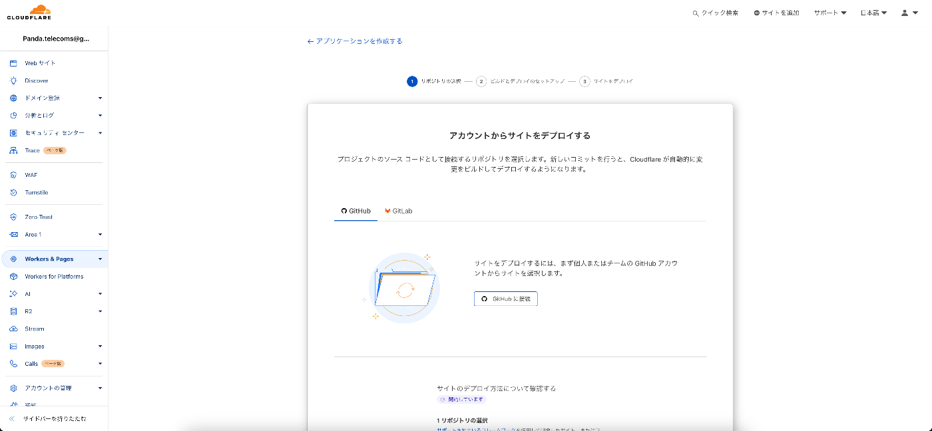The image size is (932, 431).
Task: Switch to the GitLab tab
Action: 399,211
